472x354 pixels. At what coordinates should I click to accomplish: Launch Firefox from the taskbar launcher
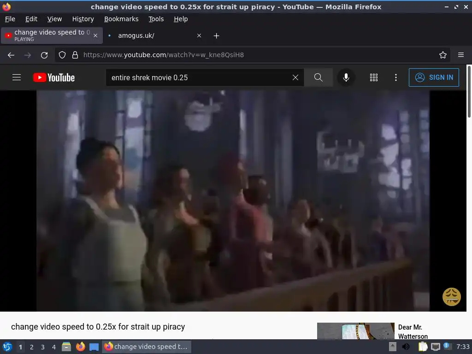click(80, 347)
